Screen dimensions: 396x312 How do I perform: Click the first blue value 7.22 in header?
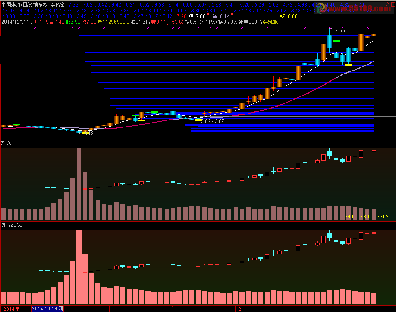pos(73,5)
